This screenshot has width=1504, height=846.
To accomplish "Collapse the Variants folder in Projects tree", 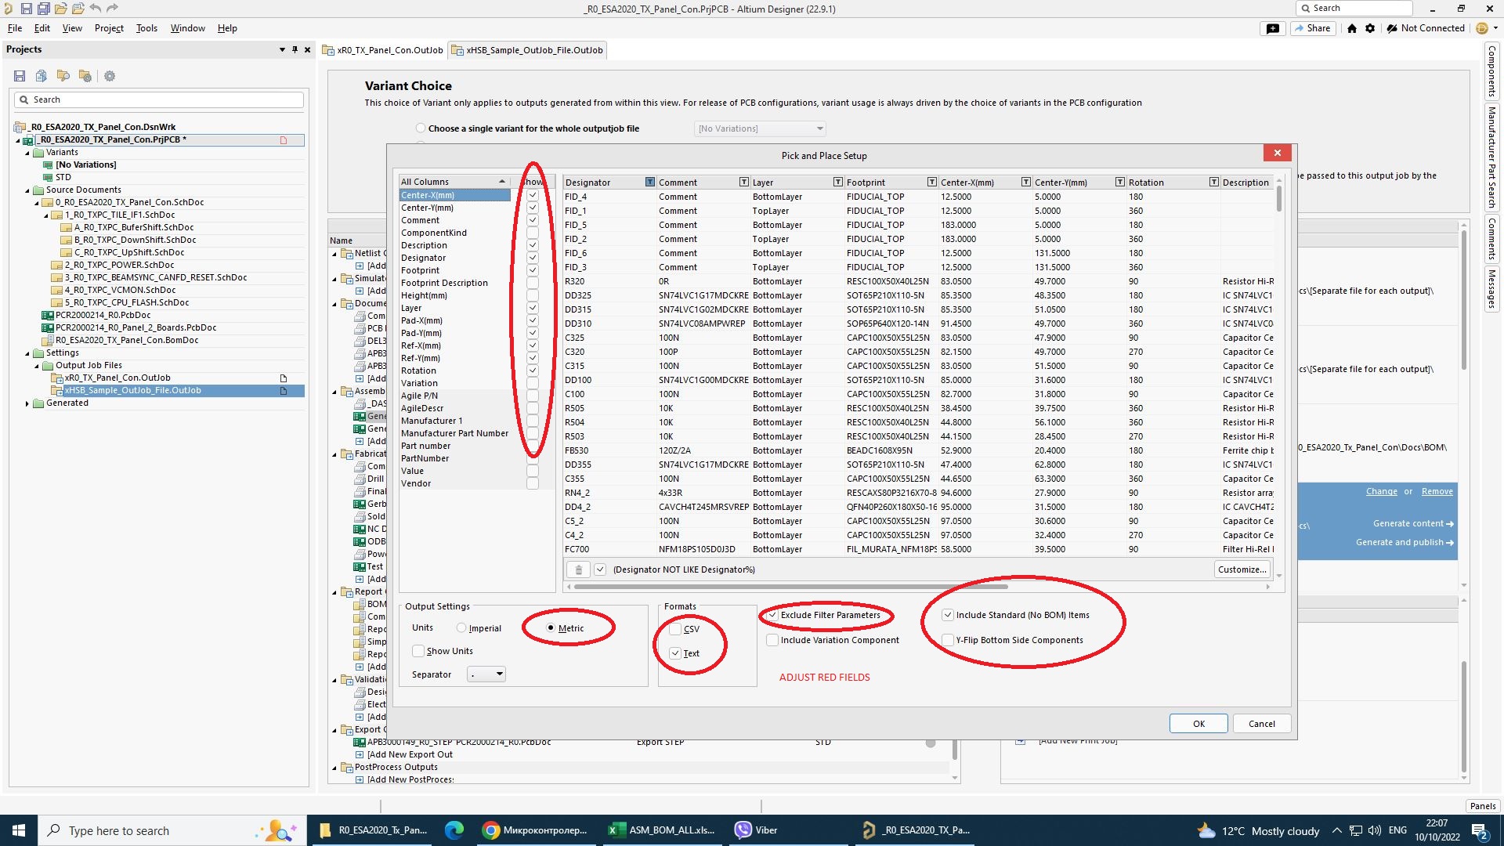I will (27, 153).
